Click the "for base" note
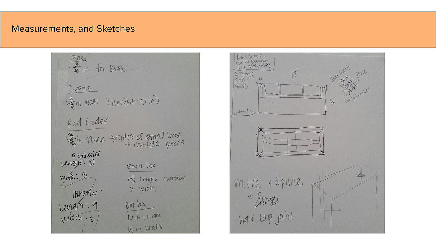The height and width of the screenshot is (245, 436). click(111, 69)
